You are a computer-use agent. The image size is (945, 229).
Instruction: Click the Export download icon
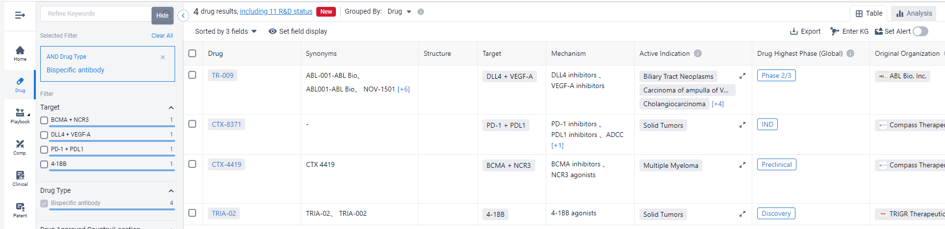[793, 31]
